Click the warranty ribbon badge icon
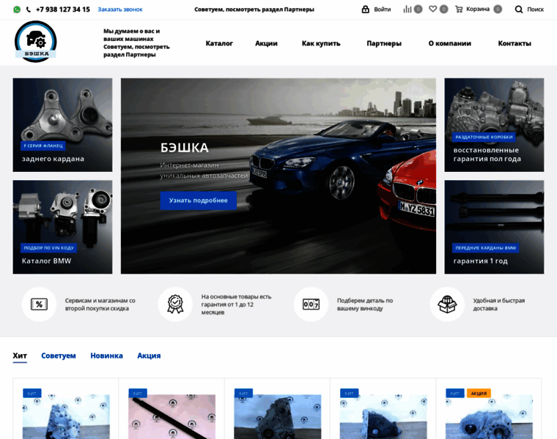Screen dimensions: 557x439 (175, 304)
